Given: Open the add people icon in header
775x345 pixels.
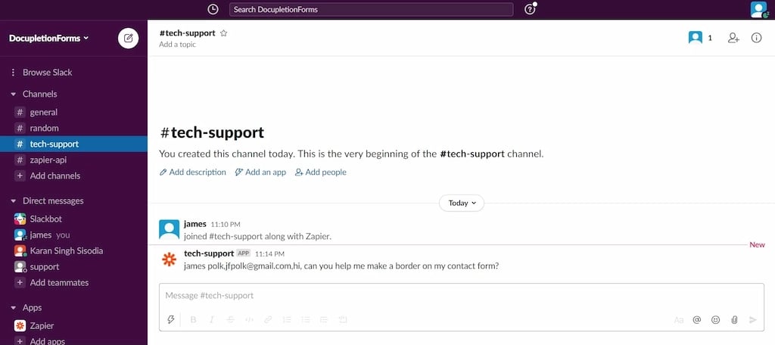Looking at the screenshot, I should click(x=733, y=38).
